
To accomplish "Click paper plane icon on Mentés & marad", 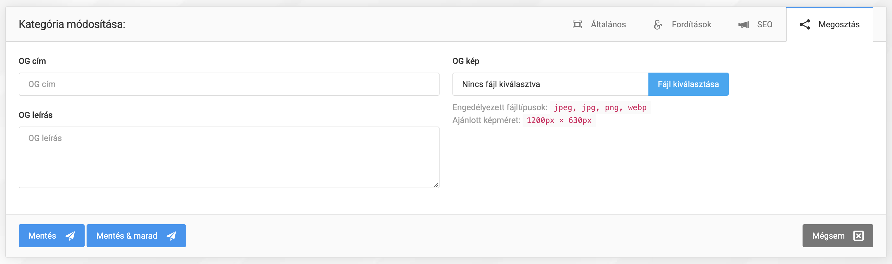I will 172,236.
